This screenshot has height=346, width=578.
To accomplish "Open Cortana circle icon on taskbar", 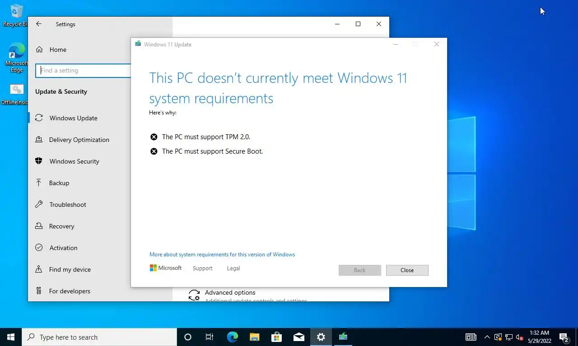I will 188,337.
